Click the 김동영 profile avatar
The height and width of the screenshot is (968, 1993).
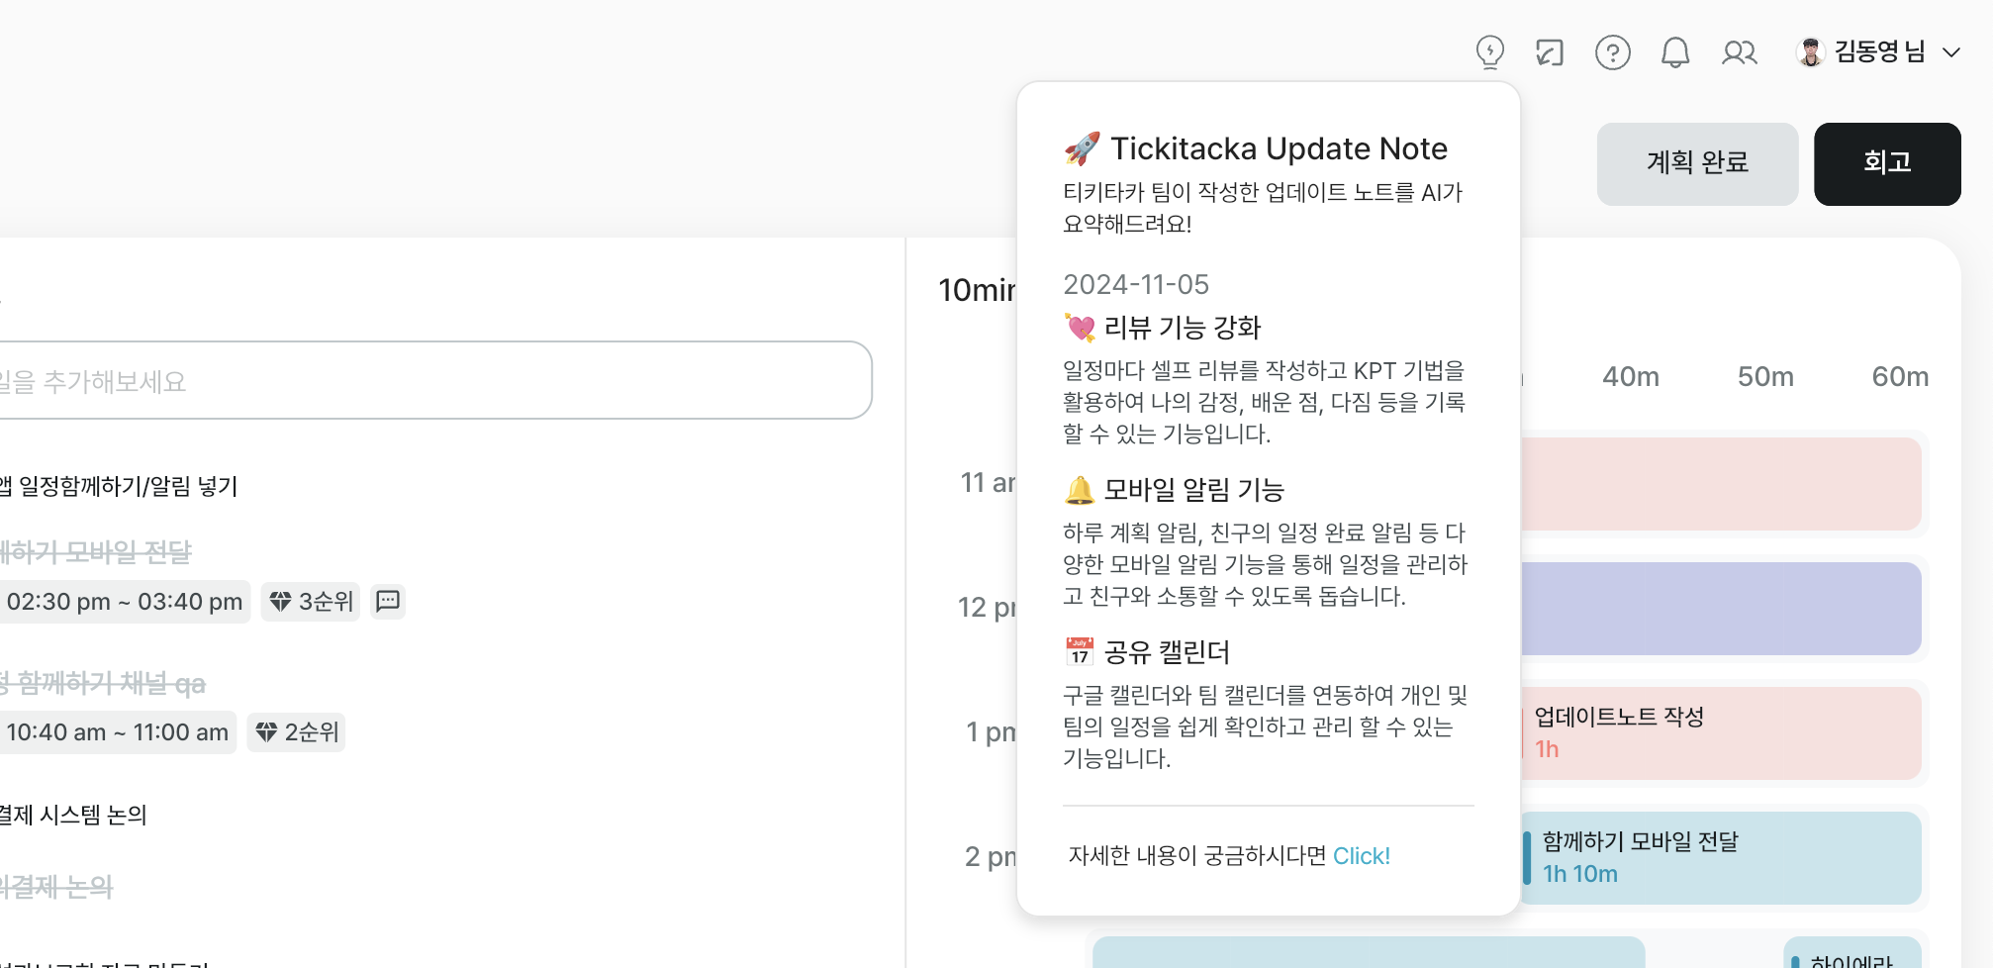1810,52
